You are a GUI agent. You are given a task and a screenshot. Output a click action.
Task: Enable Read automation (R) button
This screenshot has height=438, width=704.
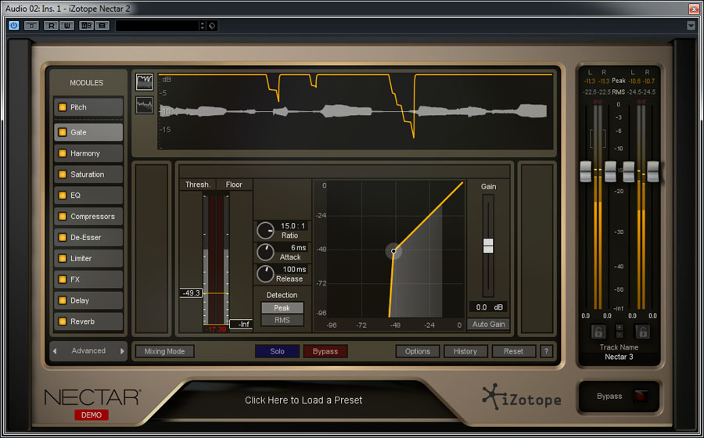(51, 25)
